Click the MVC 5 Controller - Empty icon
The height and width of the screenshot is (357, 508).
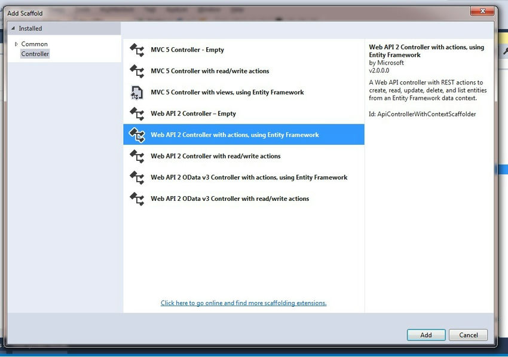click(137, 50)
